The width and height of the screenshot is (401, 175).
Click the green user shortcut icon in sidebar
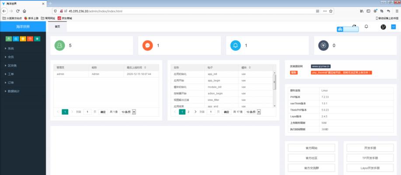point(9,39)
